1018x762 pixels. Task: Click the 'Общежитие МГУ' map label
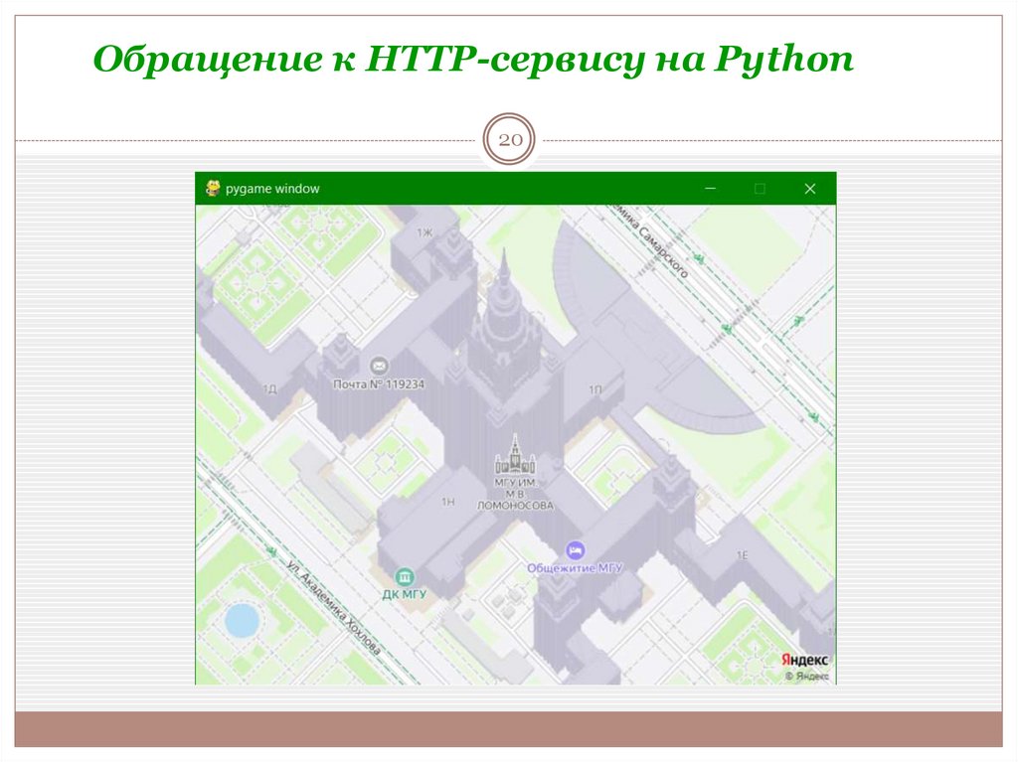point(575,568)
